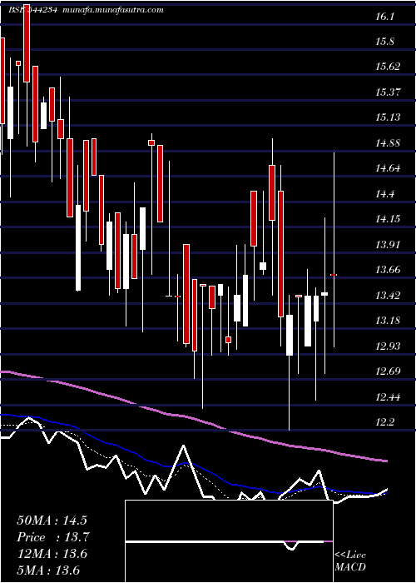The height and width of the screenshot is (583, 416).
Task: Click the '<<Live MACD' label
Action: tap(350, 561)
